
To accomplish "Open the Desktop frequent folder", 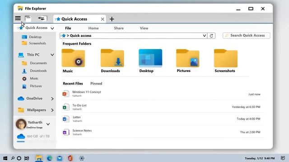I will [150, 61].
